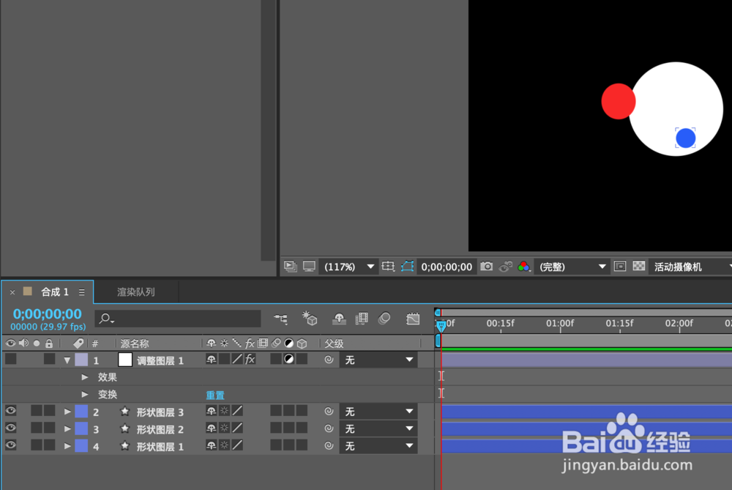Toggle mask and shape path visibility icon
Screen dimensions: 732x490
pyautogui.click(x=407, y=267)
